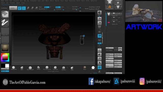
Task: Click the Zoom3D icon
Action: pos(100,59)
